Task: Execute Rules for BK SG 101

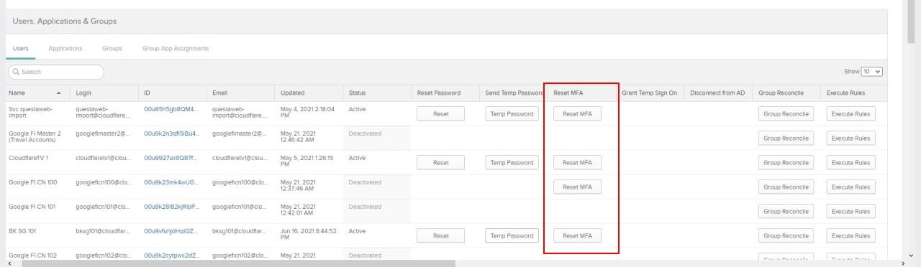Action: click(851, 235)
